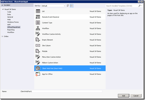Viewport: 145px width, 100px height.
Task: Close the Add New Item dialog
Action: tap(142, 2)
